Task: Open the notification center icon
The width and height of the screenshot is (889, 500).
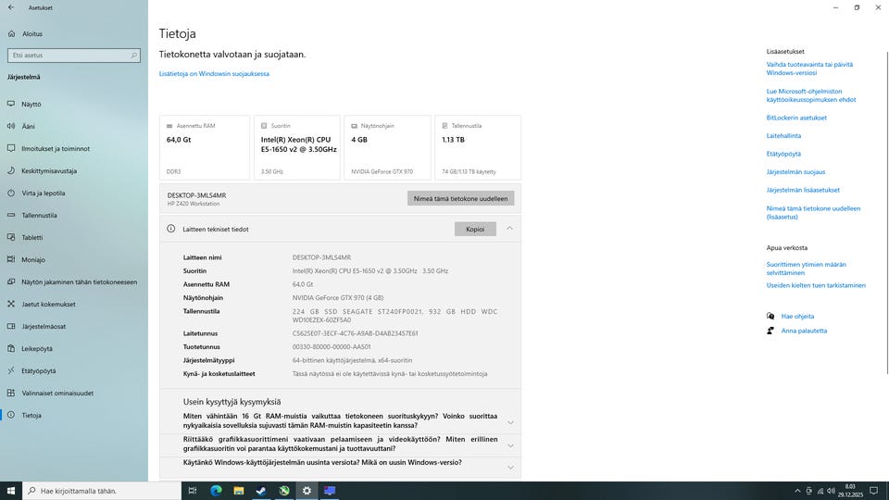Action: 873,491
